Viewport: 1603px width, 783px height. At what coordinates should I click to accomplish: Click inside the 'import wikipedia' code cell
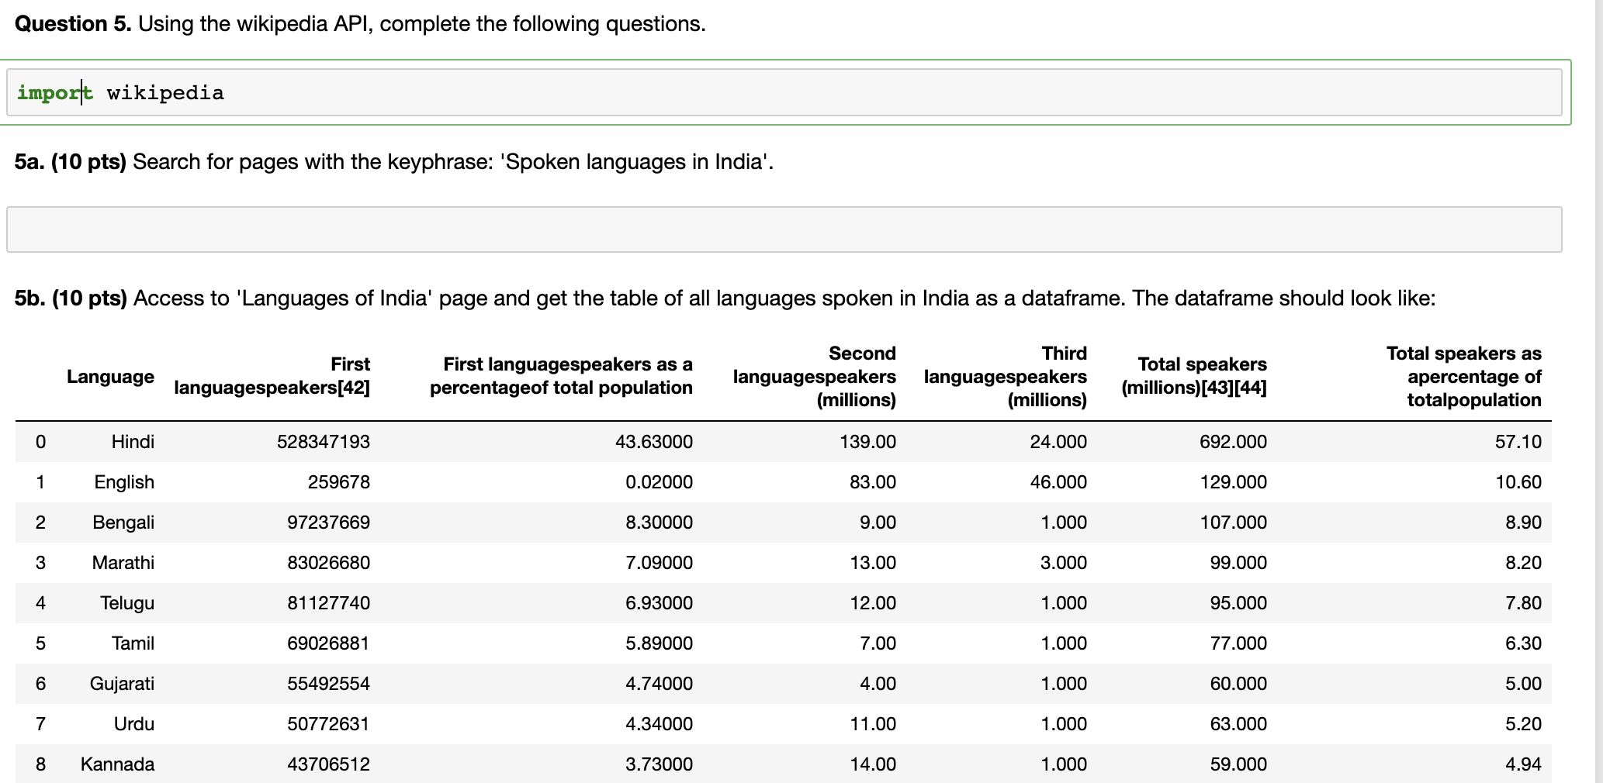point(310,92)
